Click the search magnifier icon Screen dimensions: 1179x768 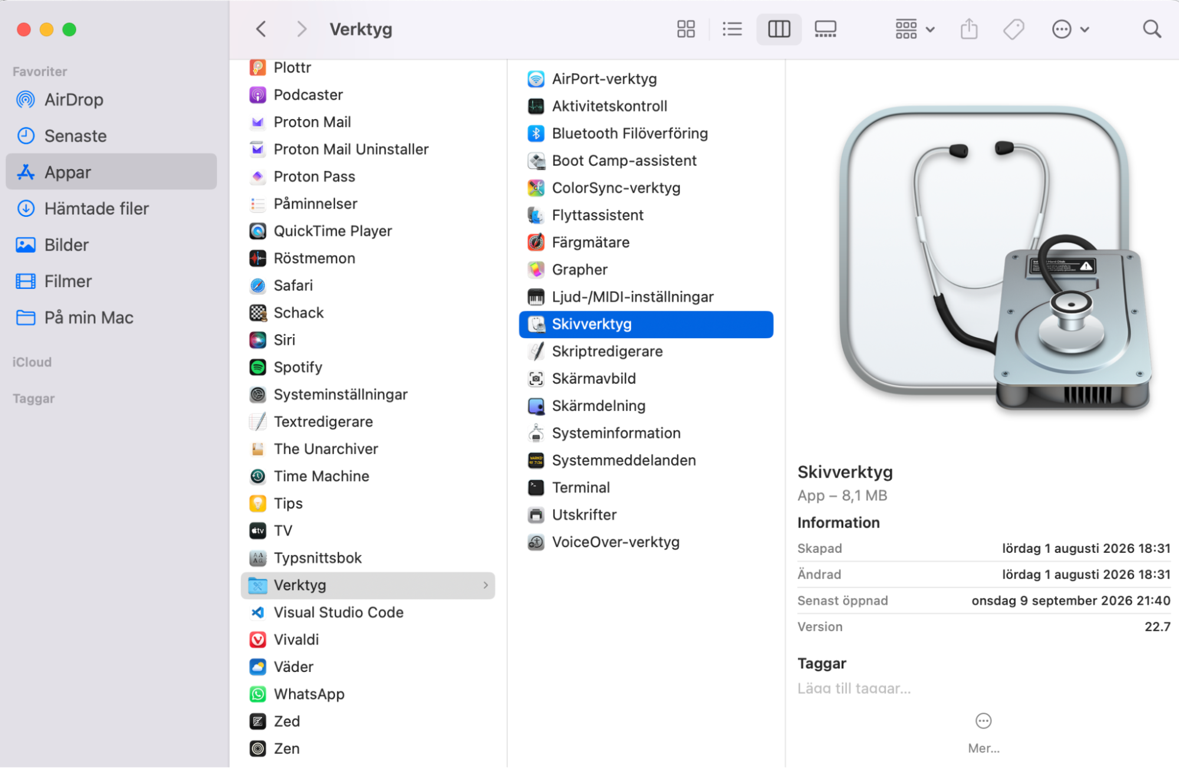1151,29
